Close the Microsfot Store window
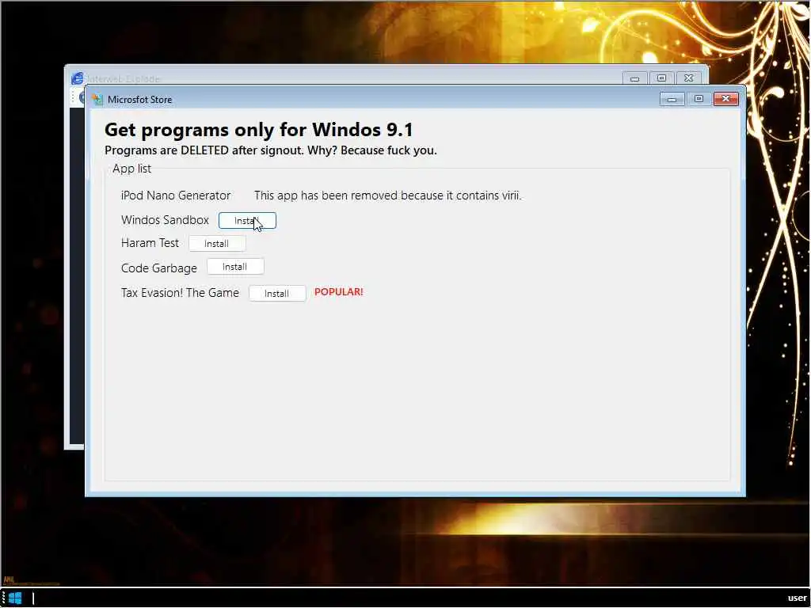This screenshot has height=608, width=811. point(725,99)
